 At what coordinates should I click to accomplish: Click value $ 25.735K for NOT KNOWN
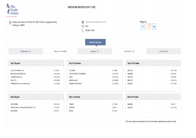[56, 104]
